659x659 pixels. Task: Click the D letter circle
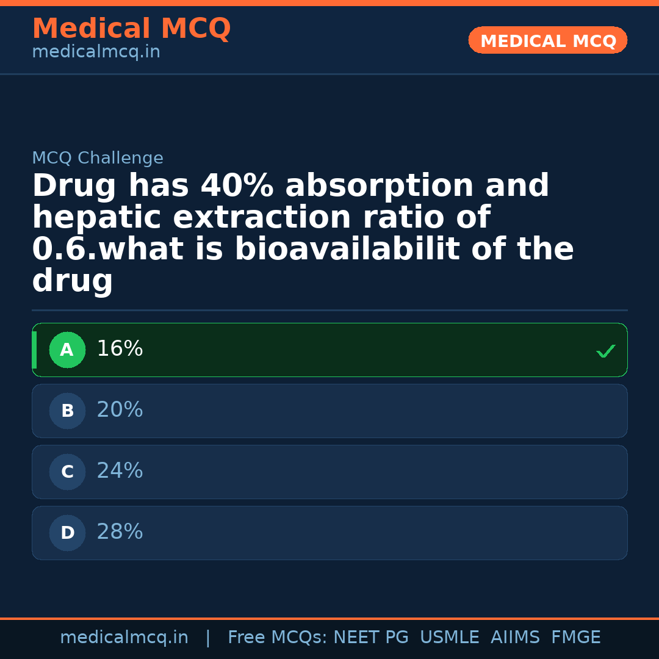[x=67, y=533]
